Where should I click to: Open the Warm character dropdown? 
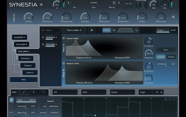point(166,50)
